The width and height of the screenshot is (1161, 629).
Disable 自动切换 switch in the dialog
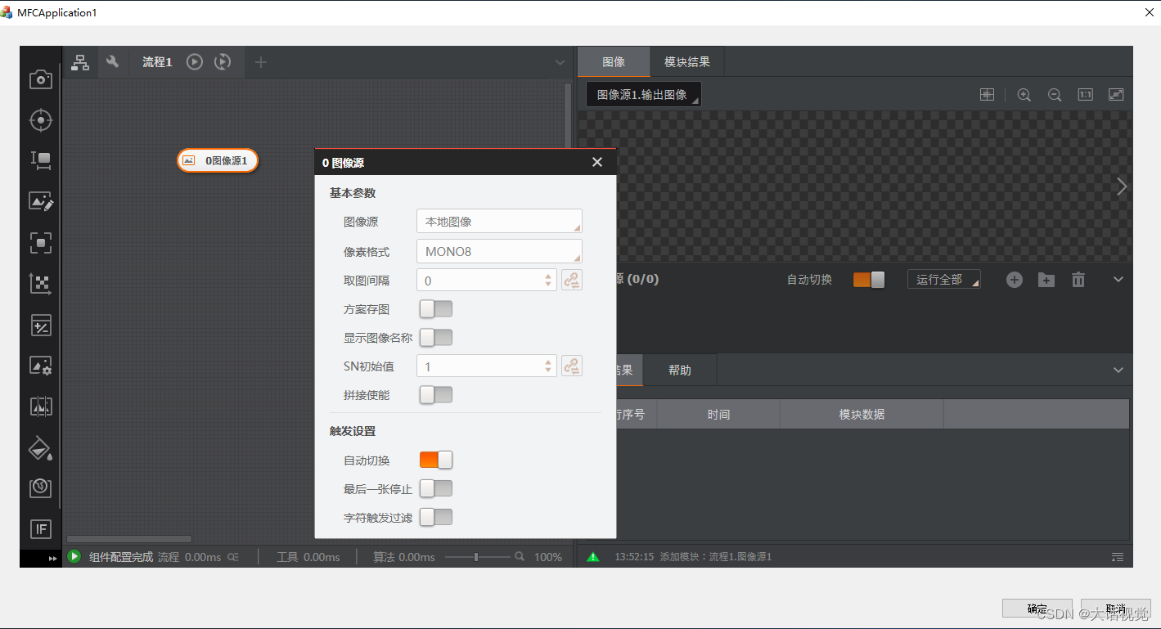436,460
